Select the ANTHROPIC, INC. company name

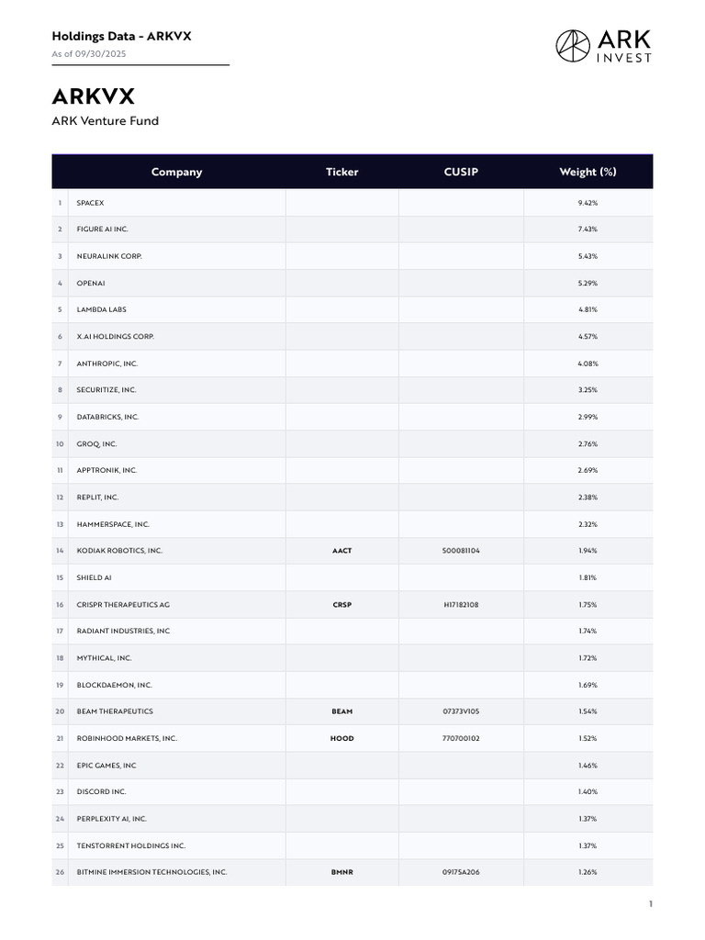106,364
